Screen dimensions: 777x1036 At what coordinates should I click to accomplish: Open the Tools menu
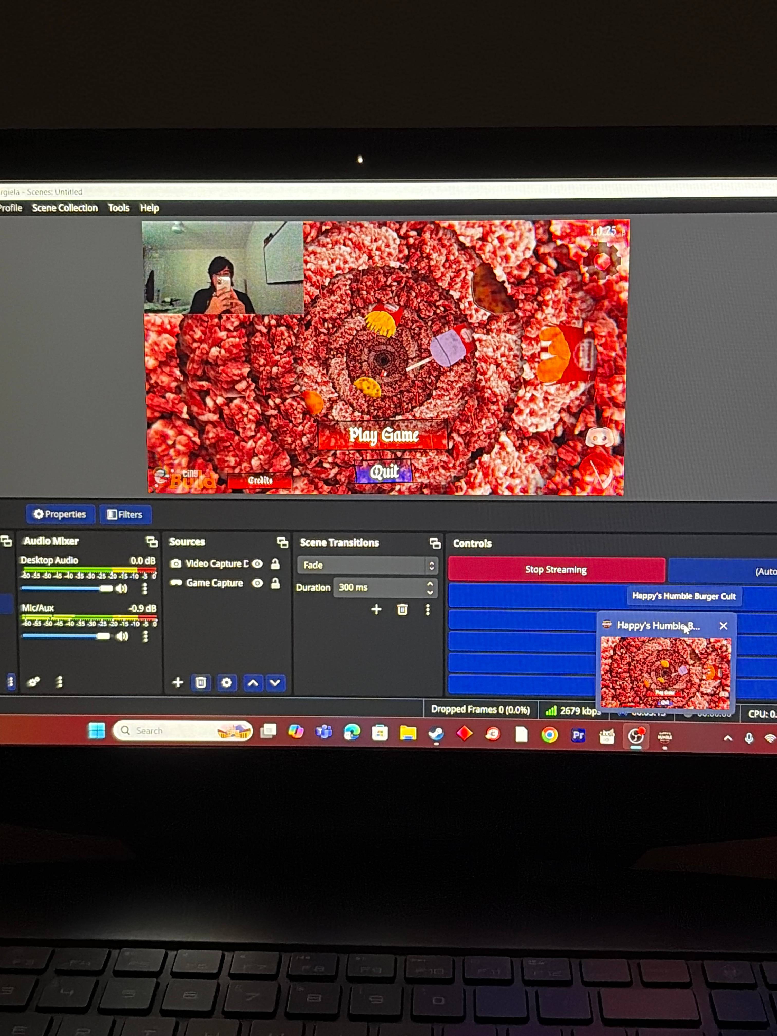pyautogui.click(x=118, y=208)
